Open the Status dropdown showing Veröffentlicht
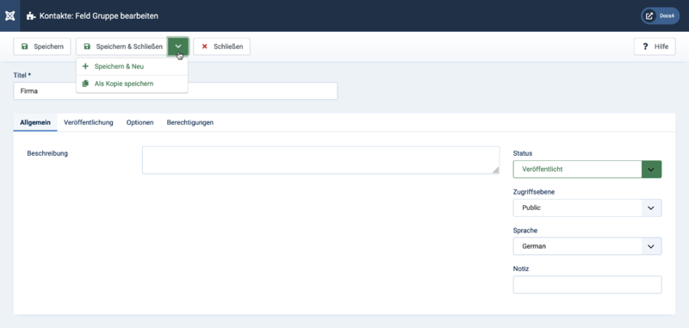The height and width of the screenshot is (328, 689). click(587, 169)
